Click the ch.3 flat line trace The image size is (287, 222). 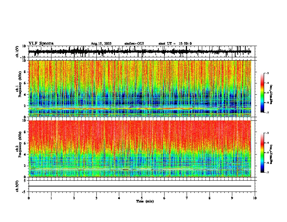pyautogui.click(x=140, y=186)
